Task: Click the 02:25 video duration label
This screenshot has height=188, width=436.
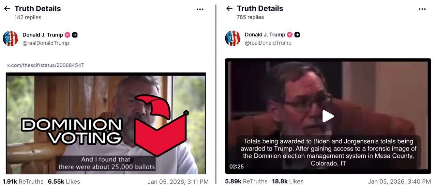Action: coord(237,167)
